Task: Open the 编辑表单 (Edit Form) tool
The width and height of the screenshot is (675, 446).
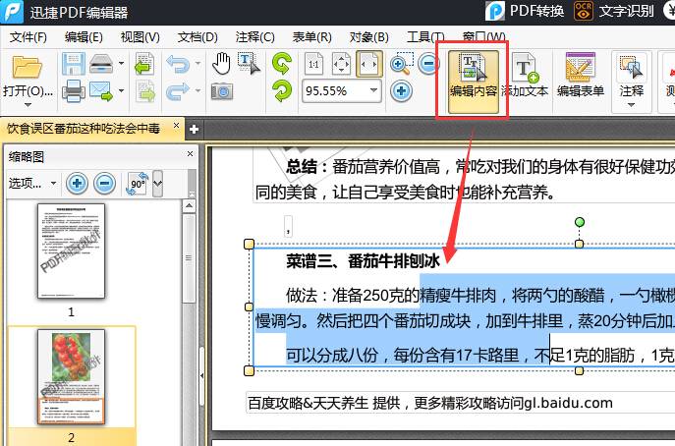Action: pyautogui.click(x=580, y=76)
